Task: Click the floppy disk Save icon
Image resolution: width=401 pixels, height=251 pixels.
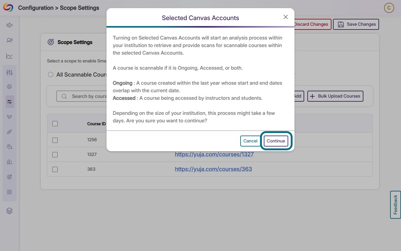Action: [x=341, y=24]
